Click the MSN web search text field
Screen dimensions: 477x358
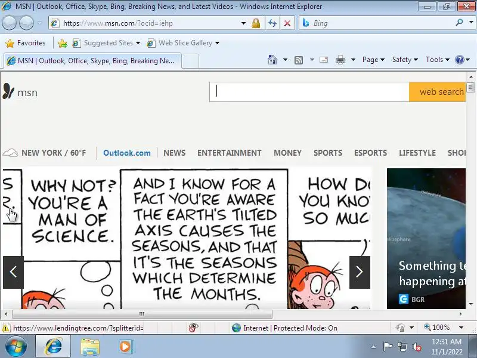click(309, 92)
